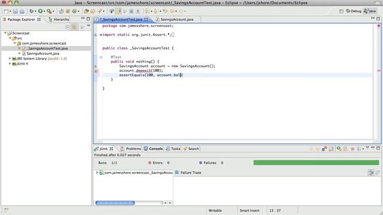Toggle Mark Occurrences highlighter icon
The height and width of the screenshot is (215, 383).
(x=118, y=11)
